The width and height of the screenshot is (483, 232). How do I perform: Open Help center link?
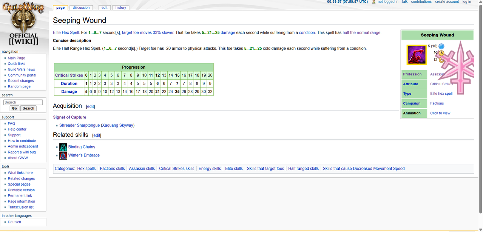17,129
